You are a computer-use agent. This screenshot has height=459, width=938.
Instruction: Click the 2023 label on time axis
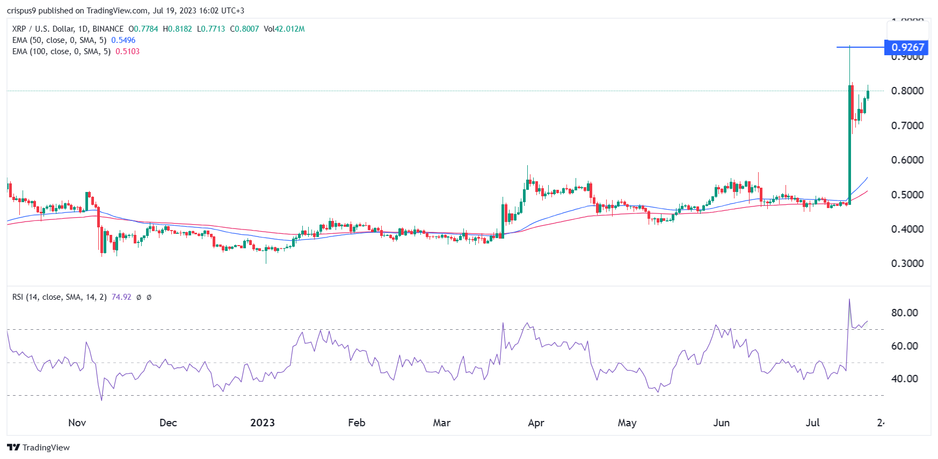click(263, 423)
